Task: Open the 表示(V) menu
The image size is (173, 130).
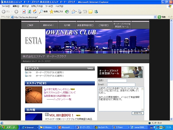Action: [25, 6]
